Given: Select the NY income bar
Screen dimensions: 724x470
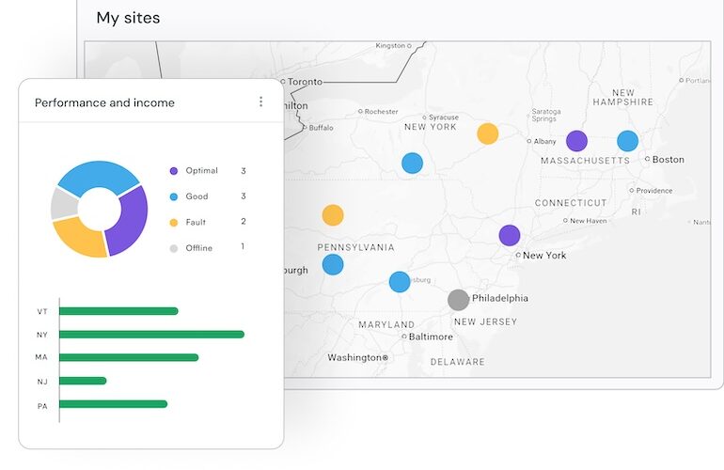Looking at the screenshot, I should tap(151, 335).
